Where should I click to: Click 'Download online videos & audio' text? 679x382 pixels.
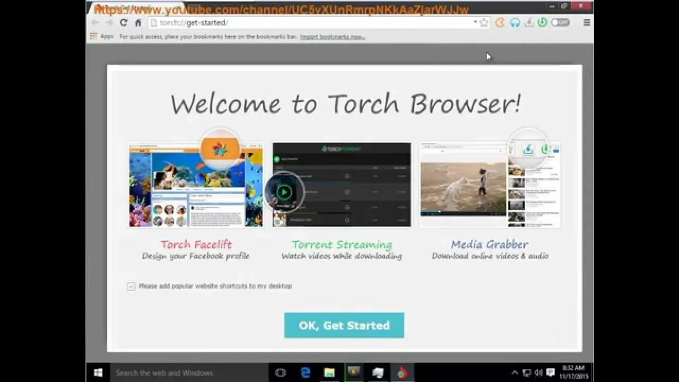[490, 256]
